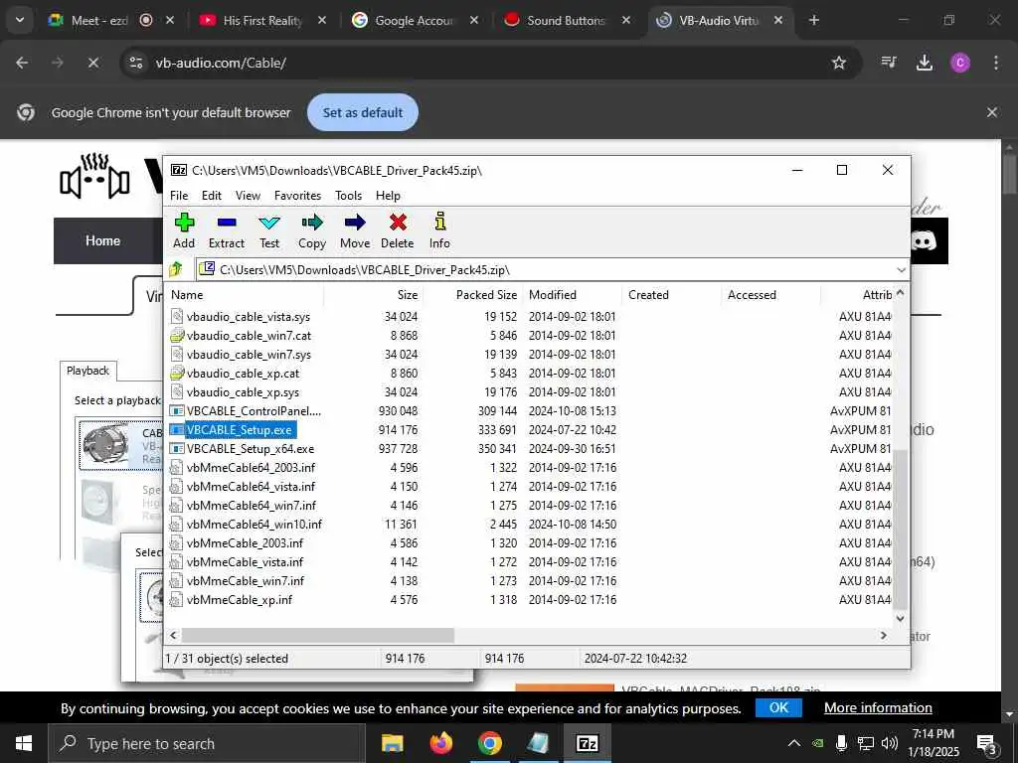Launch Firefox from taskbar

(x=440, y=743)
